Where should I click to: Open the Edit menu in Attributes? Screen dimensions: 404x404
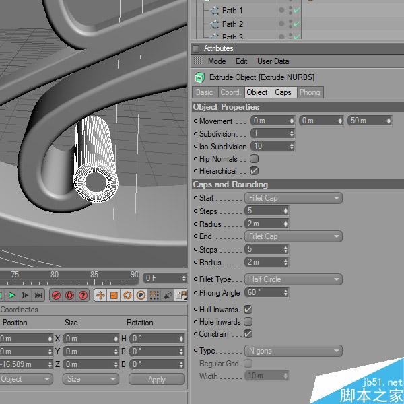241,61
